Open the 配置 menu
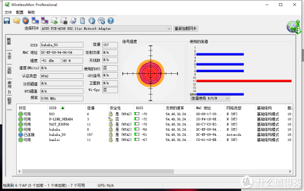This screenshot has height=191, width=304. coord(20,12)
